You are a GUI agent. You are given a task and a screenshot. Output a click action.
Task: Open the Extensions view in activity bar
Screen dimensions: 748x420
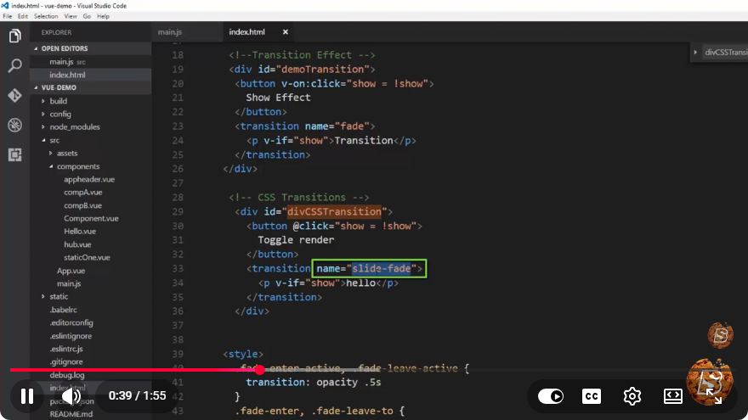click(x=14, y=154)
